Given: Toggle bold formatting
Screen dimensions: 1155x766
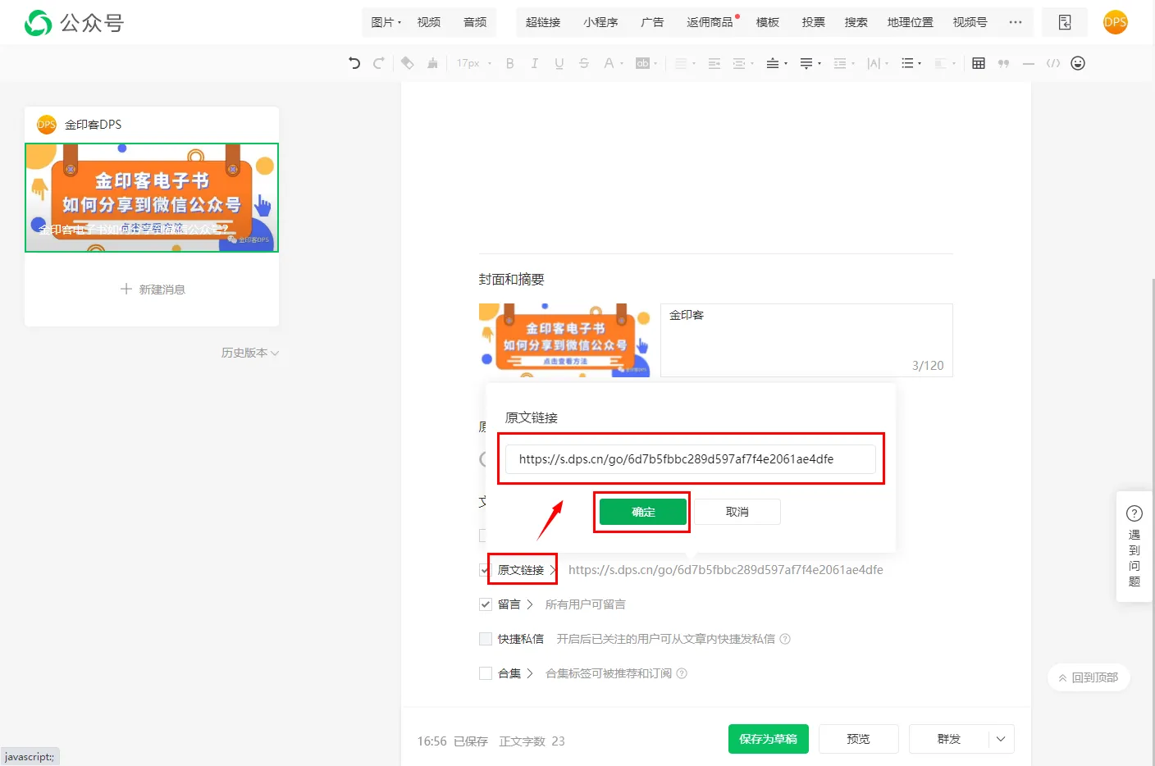Looking at the screenshot, I should [510, 63].
